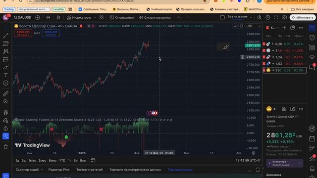Select the 1д range tab

coord(17,161)
